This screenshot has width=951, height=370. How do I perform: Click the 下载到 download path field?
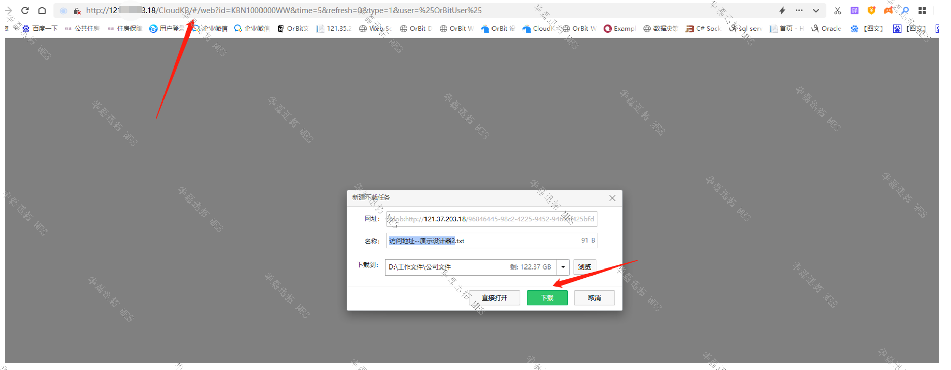[x=471, y=267]
